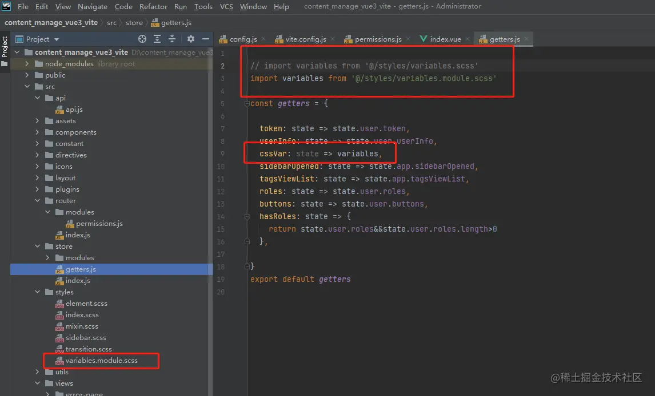The height and width of the screenshot is (396, 655).
Task: Expand the directives folder
Action: [38, 155]
